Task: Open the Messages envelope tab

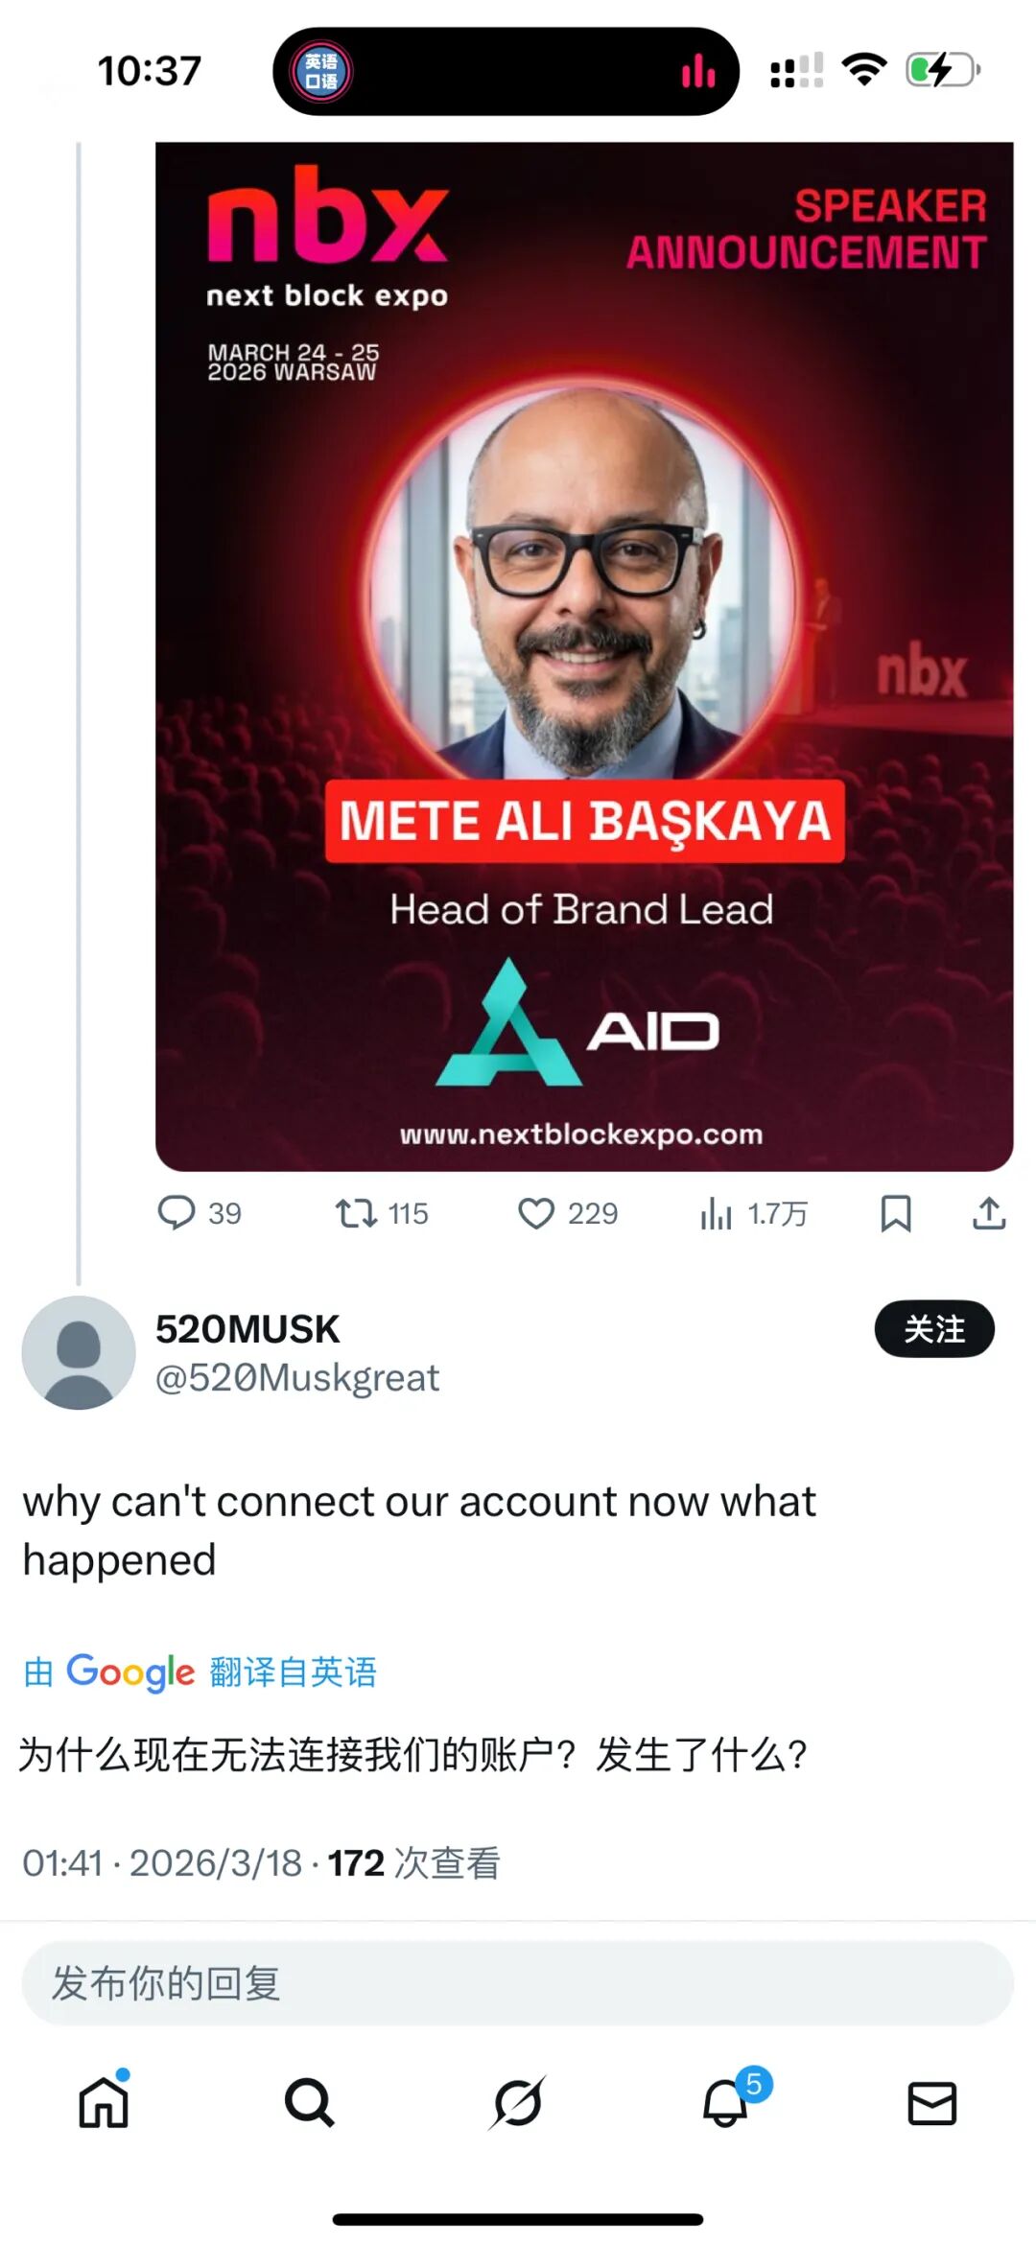Action: pyautogui.click(x=931, y=2104)
